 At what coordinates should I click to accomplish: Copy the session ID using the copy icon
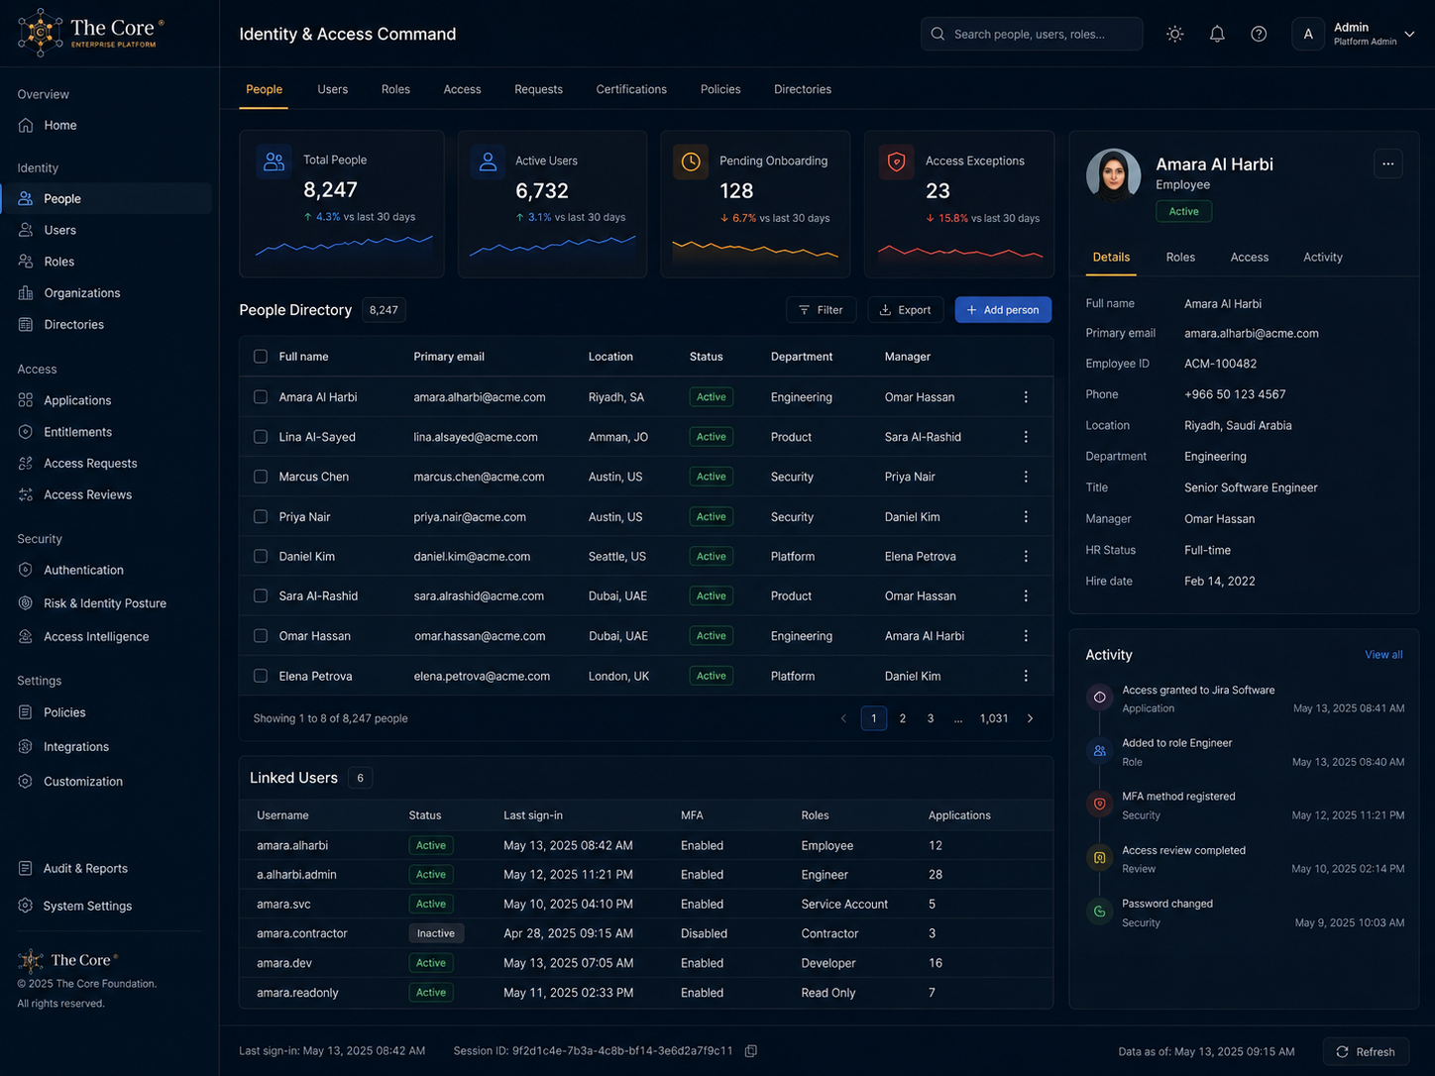click(x=751, y=1051)
